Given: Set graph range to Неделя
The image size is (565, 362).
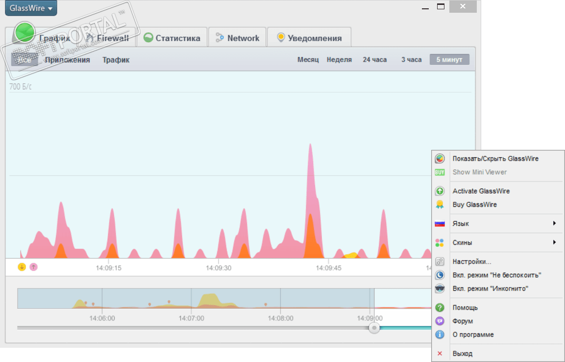Looking at the screenshot, I should point(339,59).
